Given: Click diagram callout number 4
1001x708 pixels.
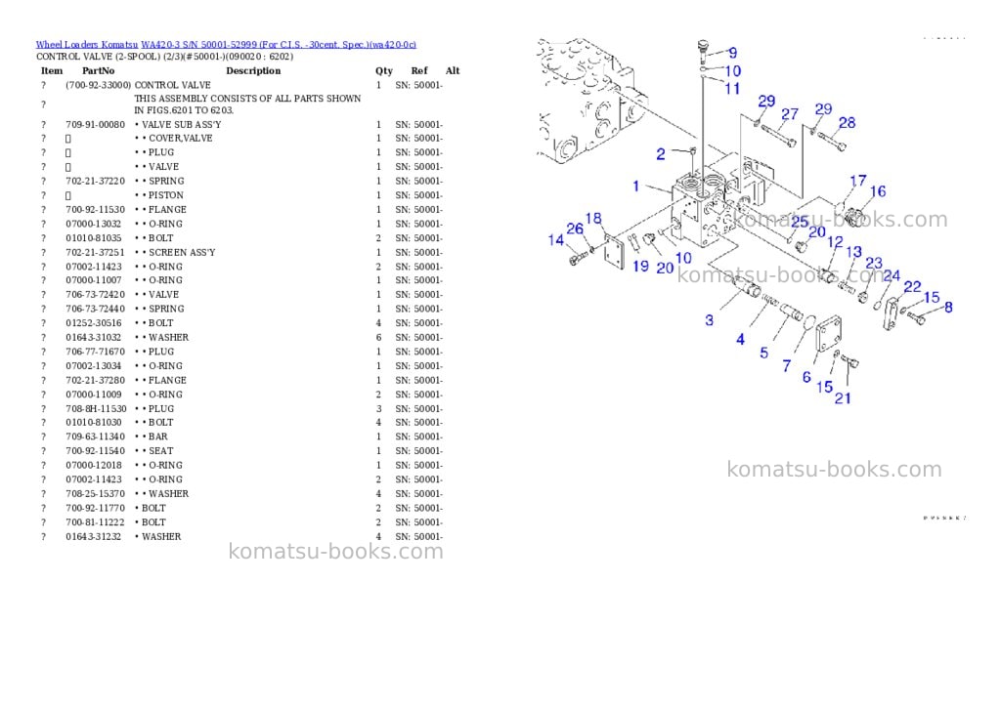Looking at the screenshot, I should [741, 339].
